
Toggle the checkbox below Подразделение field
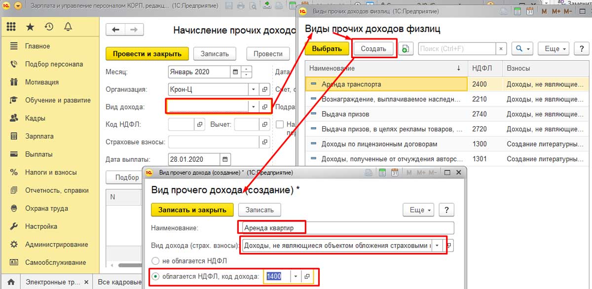pyautogui.click(x=280, y=125)
